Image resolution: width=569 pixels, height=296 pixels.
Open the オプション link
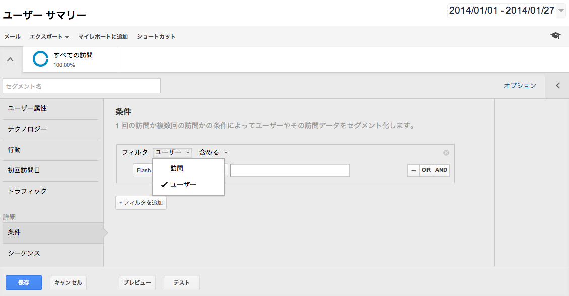(x=520, y=86)
